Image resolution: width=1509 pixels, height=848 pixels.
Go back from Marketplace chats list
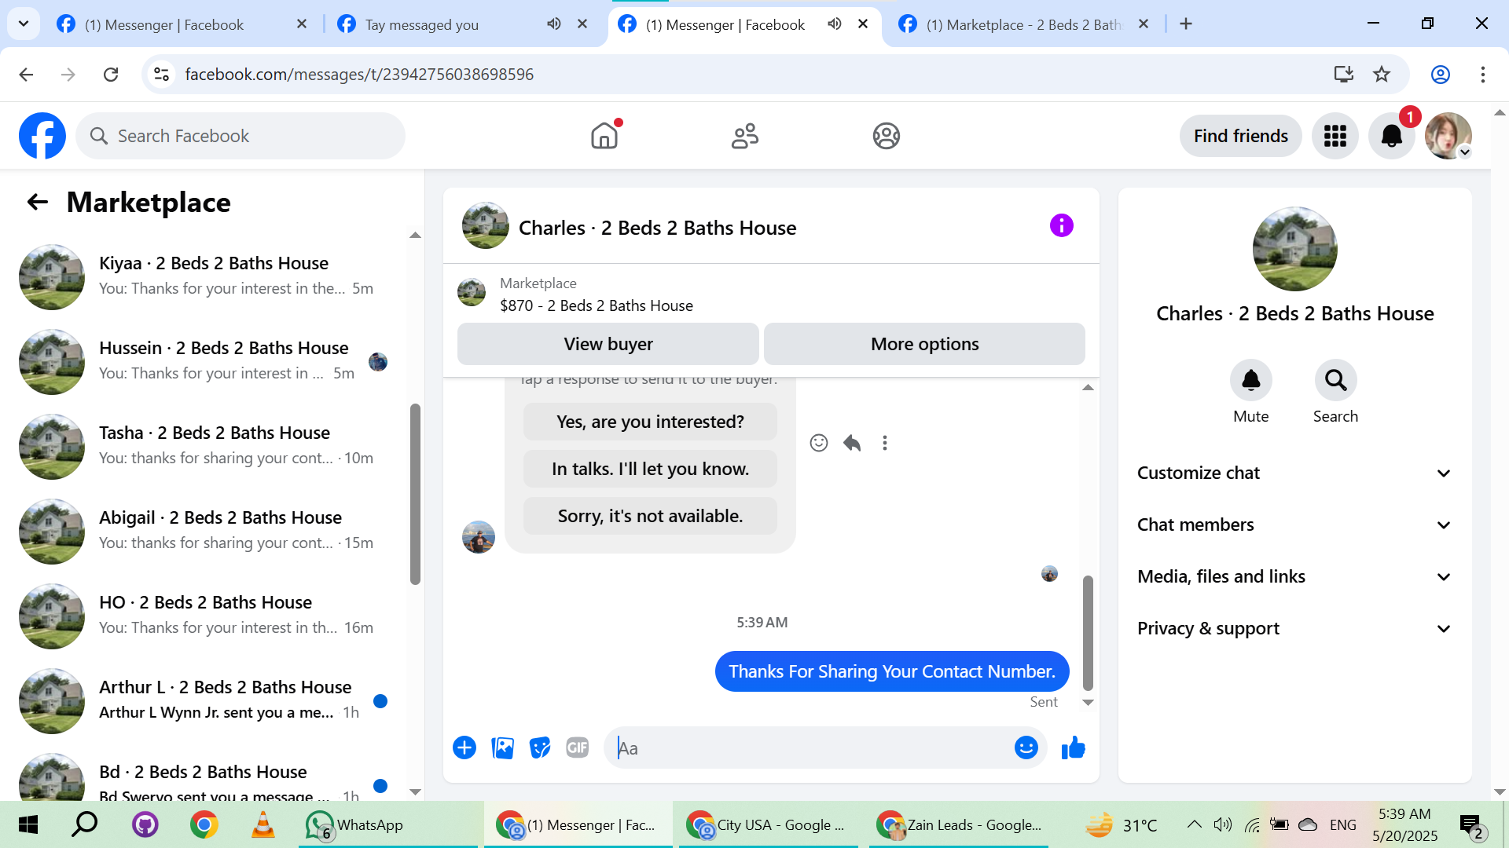tap(38, 203)
